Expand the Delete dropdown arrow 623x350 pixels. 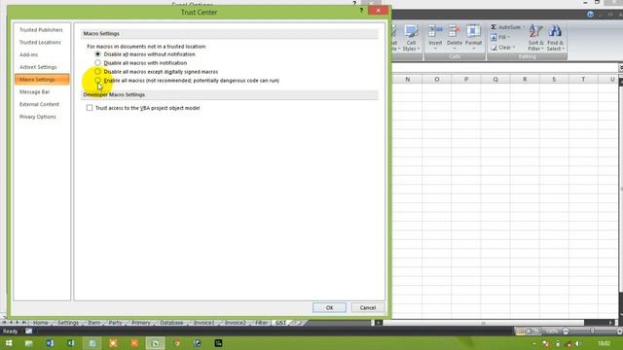point(455,49)
